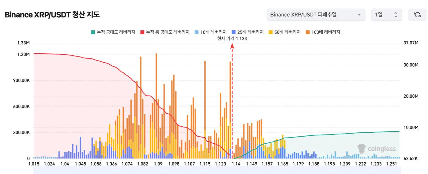Viewport: 428px width, 174px height.
Task: Click the red arrowhead above the price line
Action: (232, 46)
